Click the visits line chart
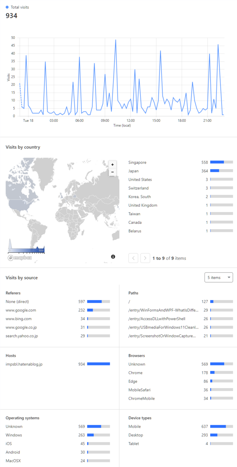The width and height of the screenshot is (237, 467). 122,77
